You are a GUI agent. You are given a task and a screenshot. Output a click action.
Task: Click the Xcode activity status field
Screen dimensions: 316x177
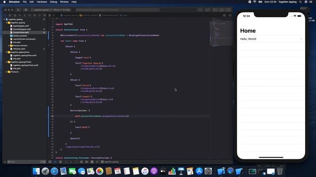(x=118, y=10)
